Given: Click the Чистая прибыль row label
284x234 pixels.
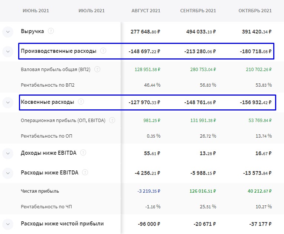Looking at the screenshot, I should (x=40, y=191).
